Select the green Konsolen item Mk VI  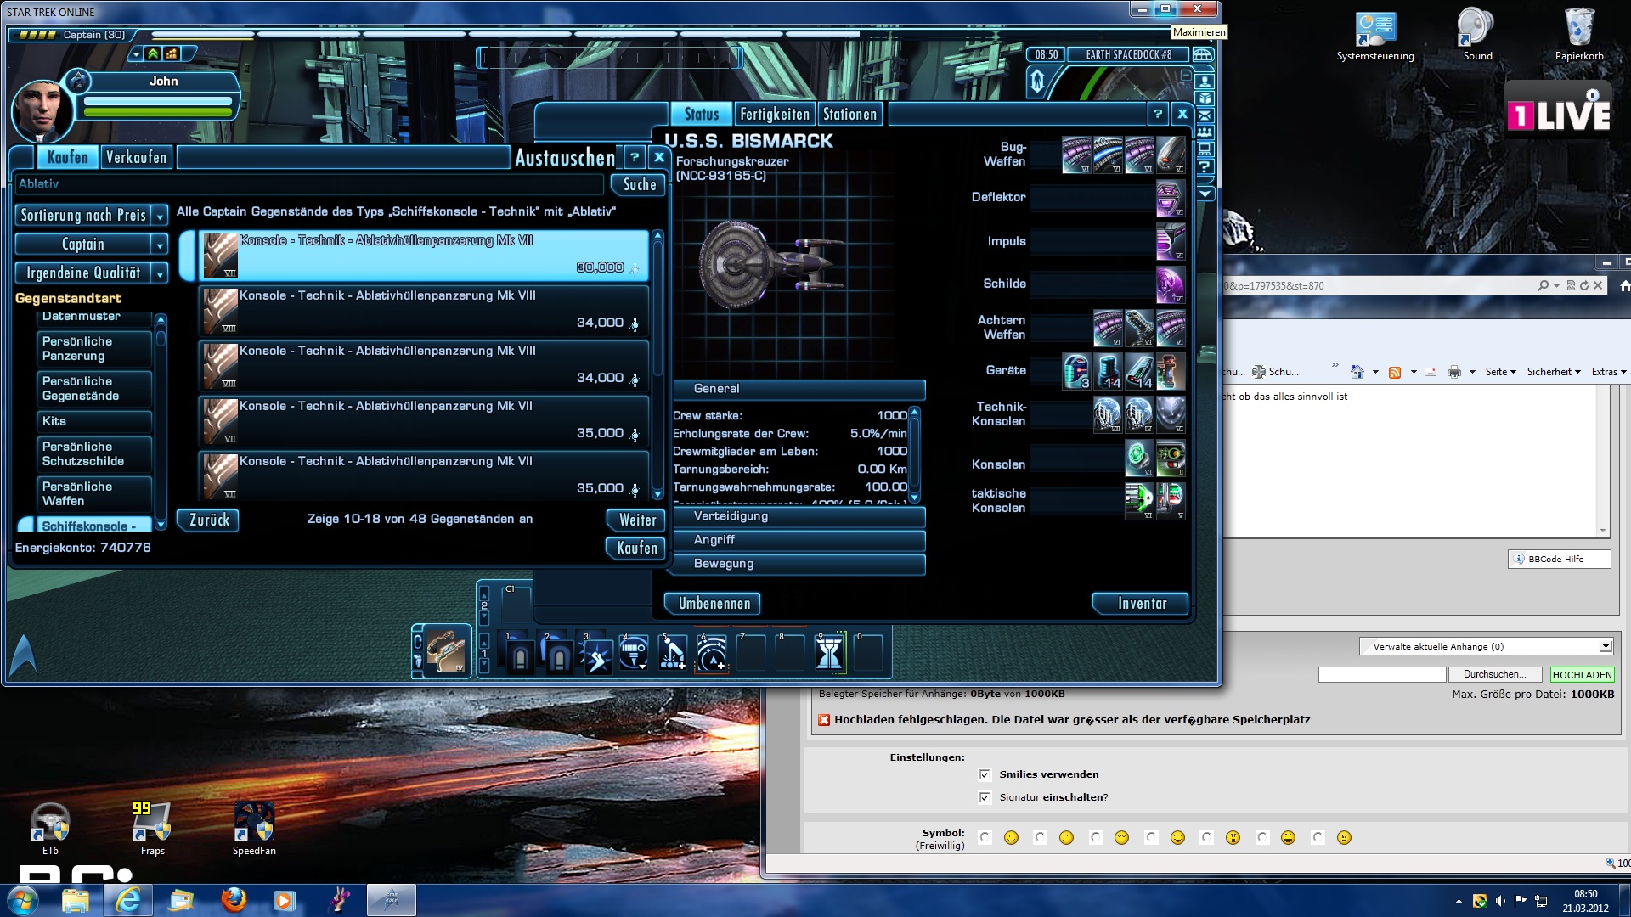tap(1139, 458)
